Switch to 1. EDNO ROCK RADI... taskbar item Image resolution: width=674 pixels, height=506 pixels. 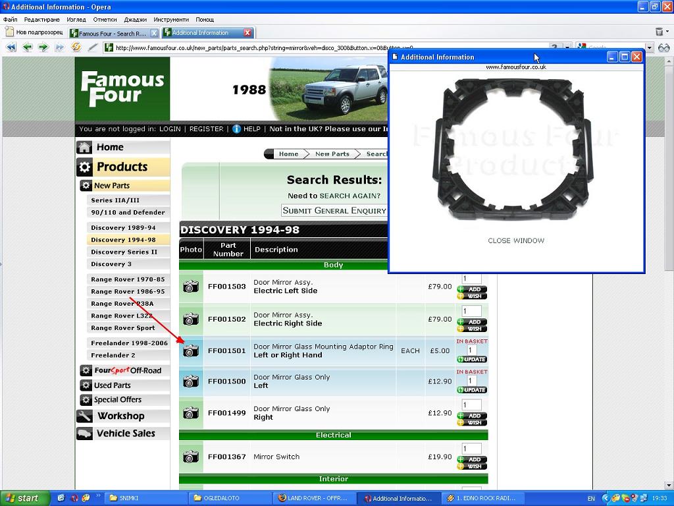point(482,498)
